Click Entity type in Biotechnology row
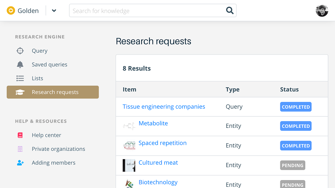 (x=233, y=184)
